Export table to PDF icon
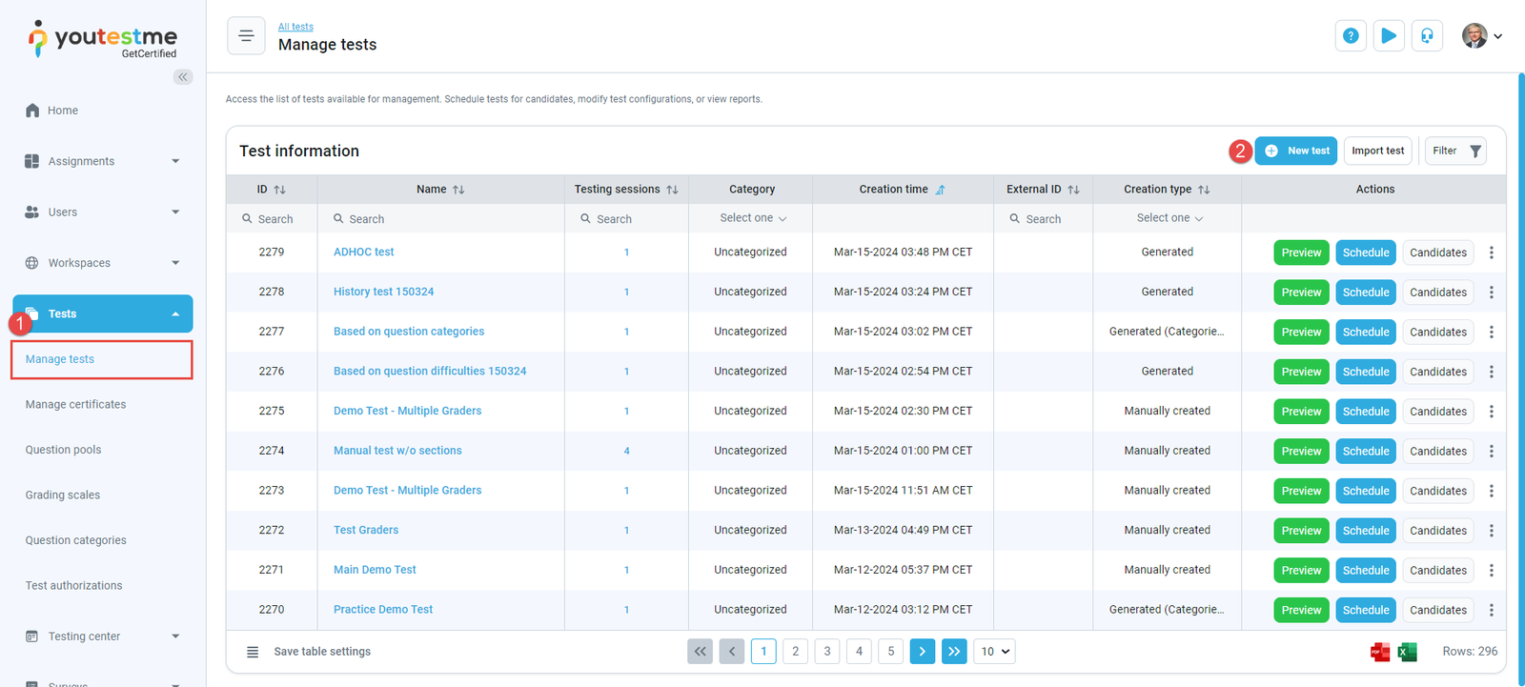1525x687 pixels. (1379, 652)
